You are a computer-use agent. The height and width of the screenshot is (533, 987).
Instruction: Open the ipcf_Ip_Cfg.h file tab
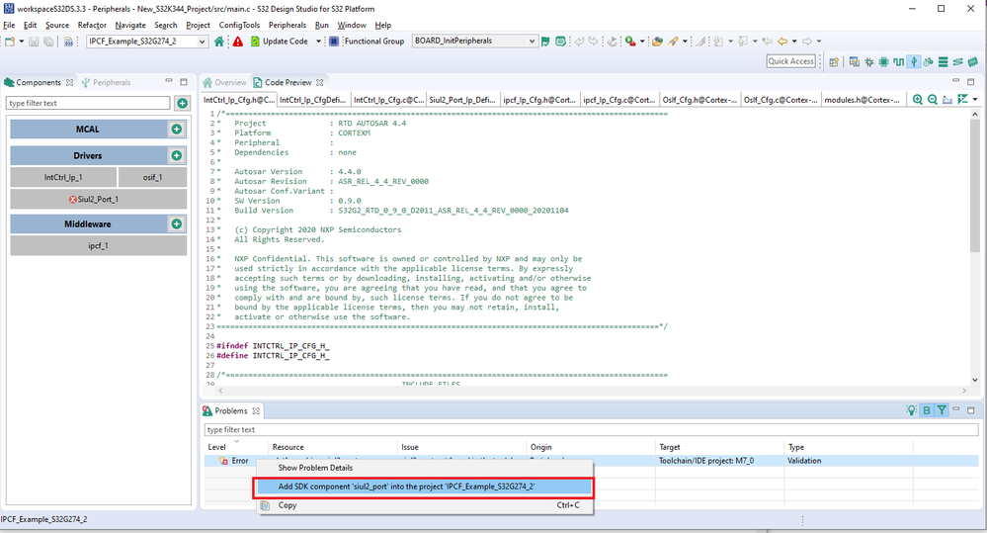(538, 100)
